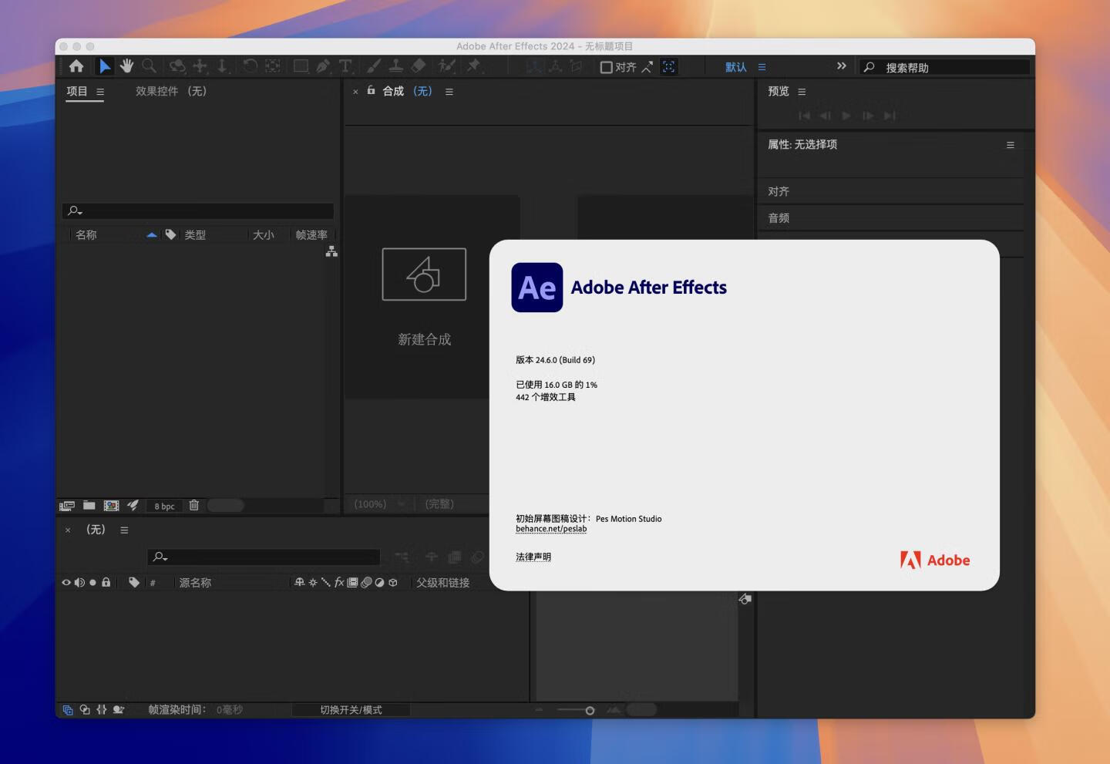This screenshot has height=764, width=1110.
Task: Toggle the composition viewer lock icon
Action: pos(371,90)
